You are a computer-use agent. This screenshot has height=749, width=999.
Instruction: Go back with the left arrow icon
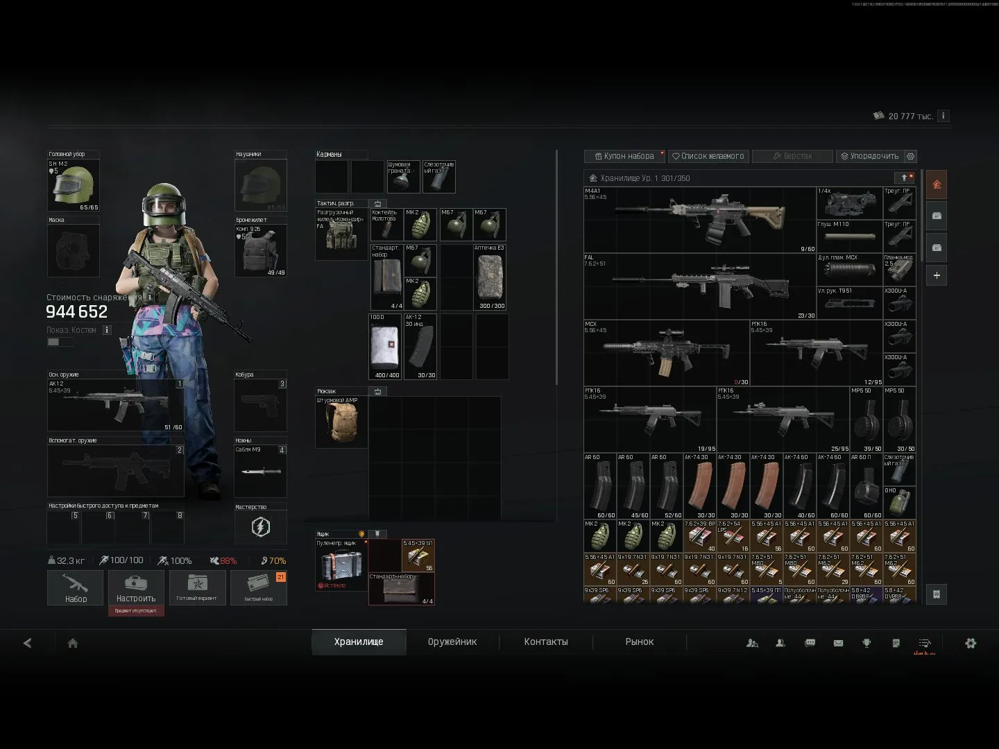coord(28,643)
